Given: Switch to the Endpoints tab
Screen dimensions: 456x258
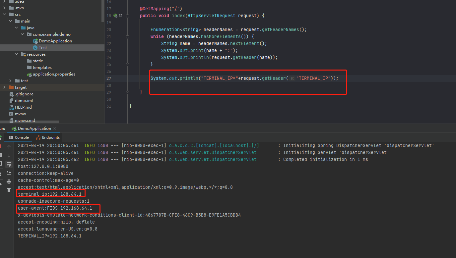Looking at the screenshot, I should click(48, 137).
